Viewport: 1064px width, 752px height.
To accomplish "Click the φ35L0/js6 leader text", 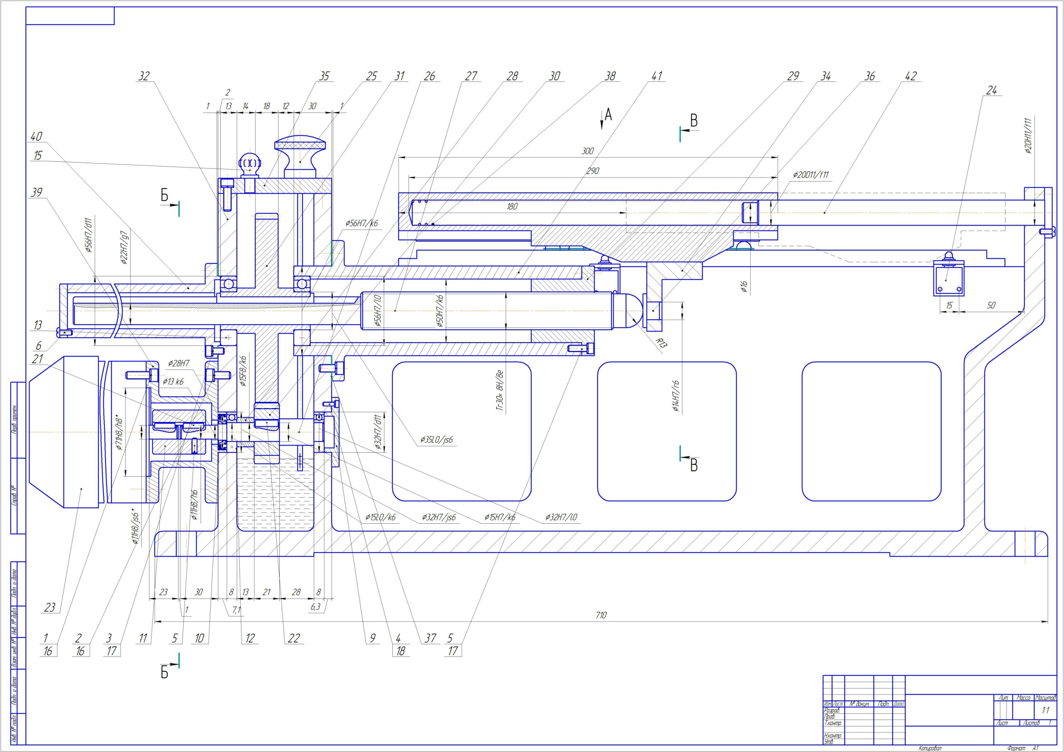I will (x=436, y=439).
